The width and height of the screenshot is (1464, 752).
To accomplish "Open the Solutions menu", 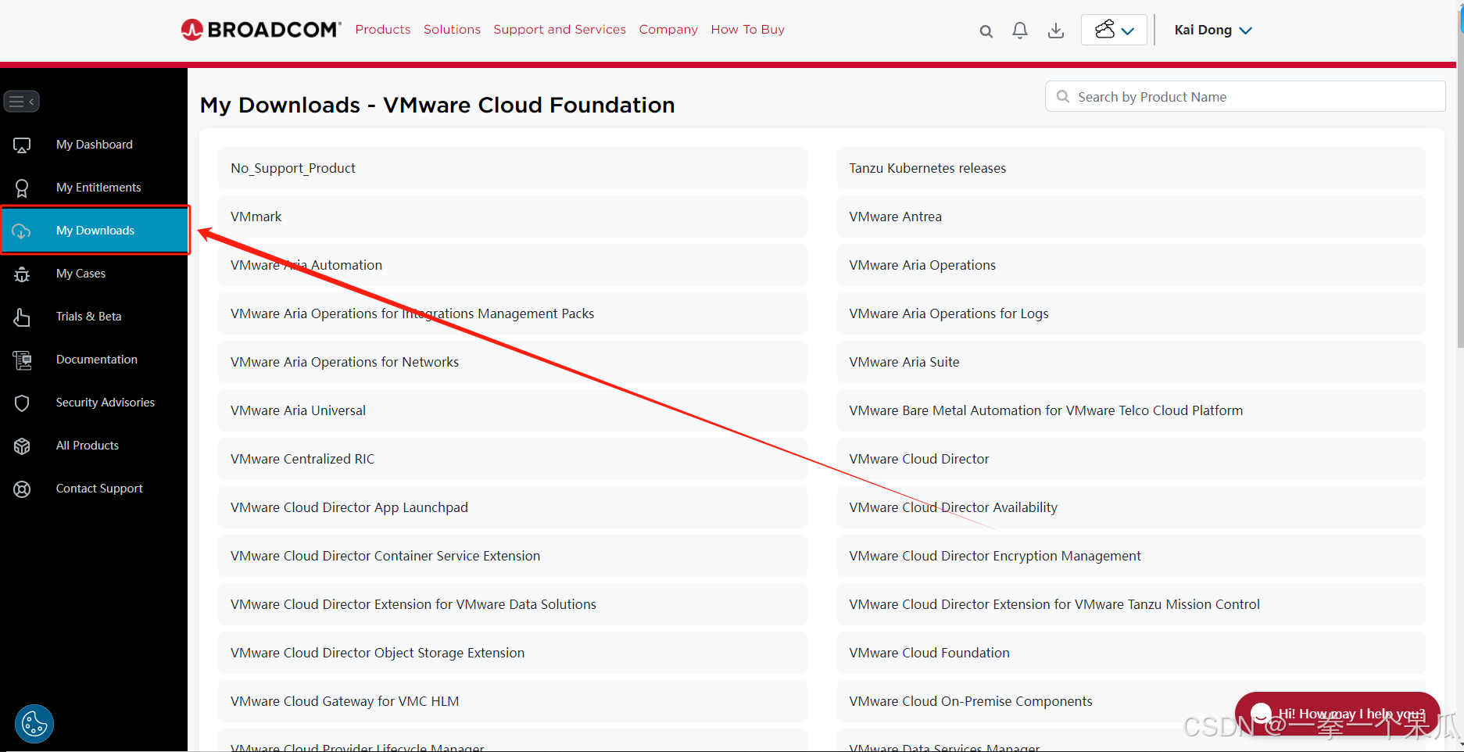I will tap(452, 30).
